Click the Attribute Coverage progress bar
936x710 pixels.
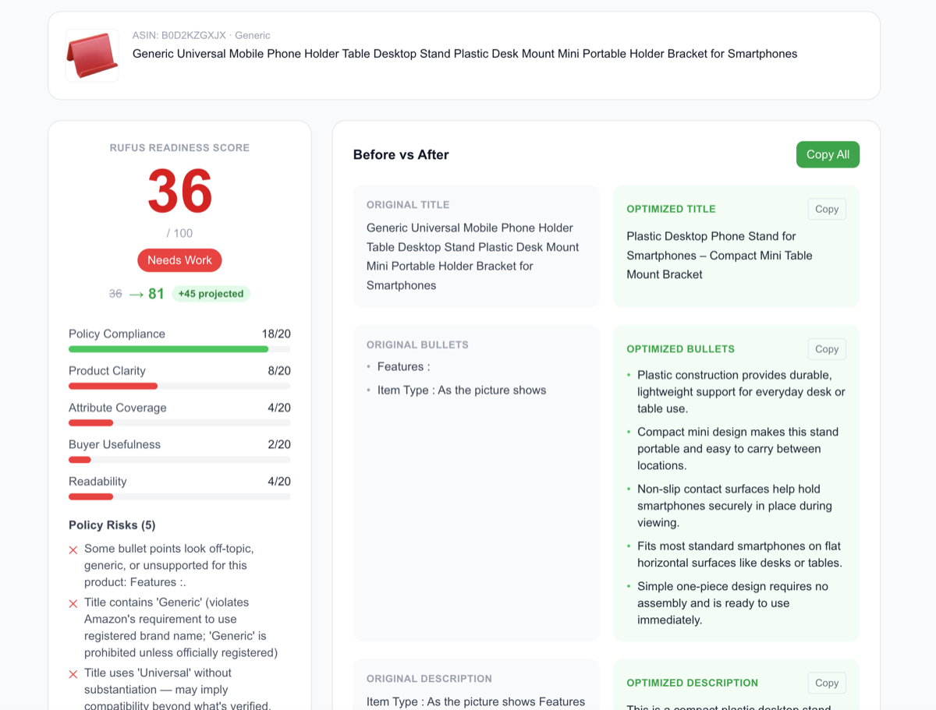(x=179, y=423)
